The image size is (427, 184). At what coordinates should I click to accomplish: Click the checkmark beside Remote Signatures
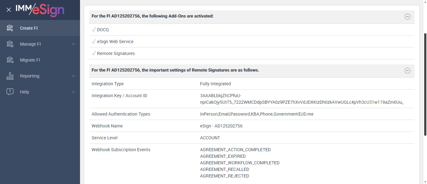[93, 53]
